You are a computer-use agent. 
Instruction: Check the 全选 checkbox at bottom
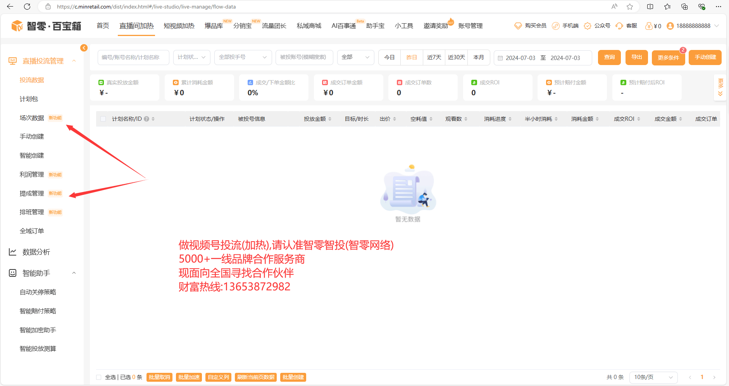[x=99, y=377]
